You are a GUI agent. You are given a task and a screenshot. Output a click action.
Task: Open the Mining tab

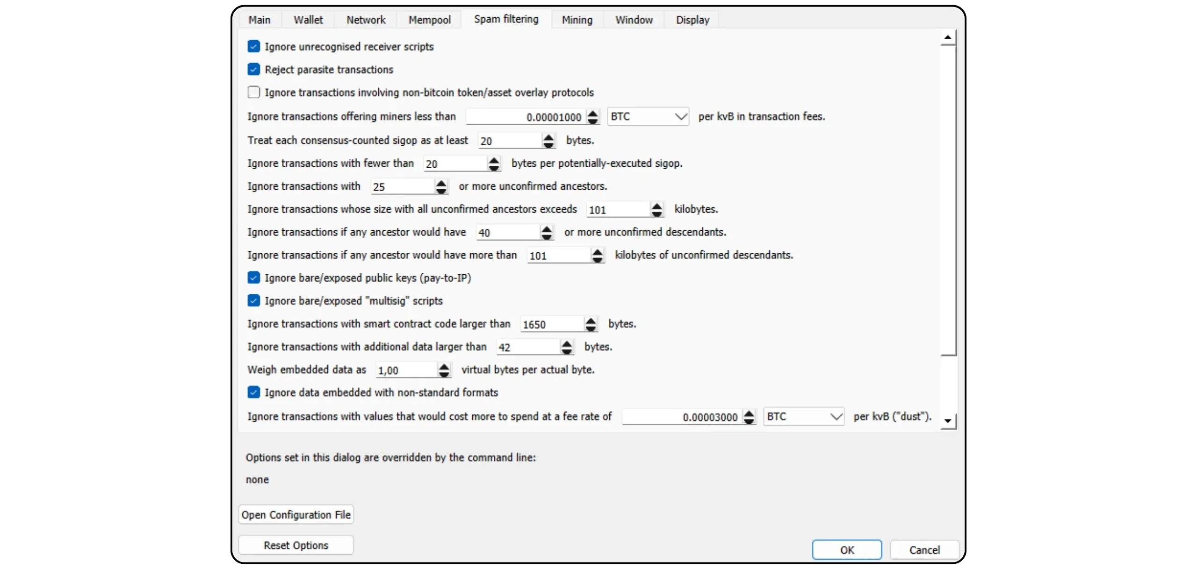tap(577, 20)
